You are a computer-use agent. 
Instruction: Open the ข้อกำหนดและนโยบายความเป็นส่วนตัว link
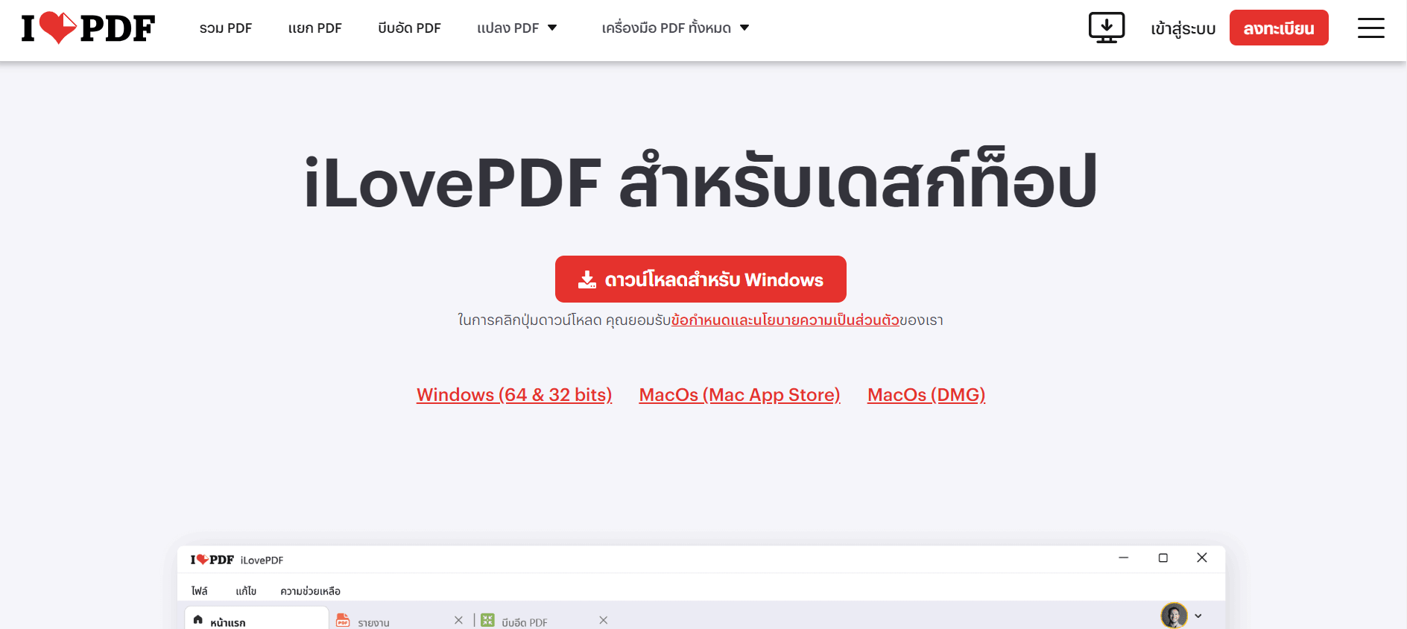point(785,320)
